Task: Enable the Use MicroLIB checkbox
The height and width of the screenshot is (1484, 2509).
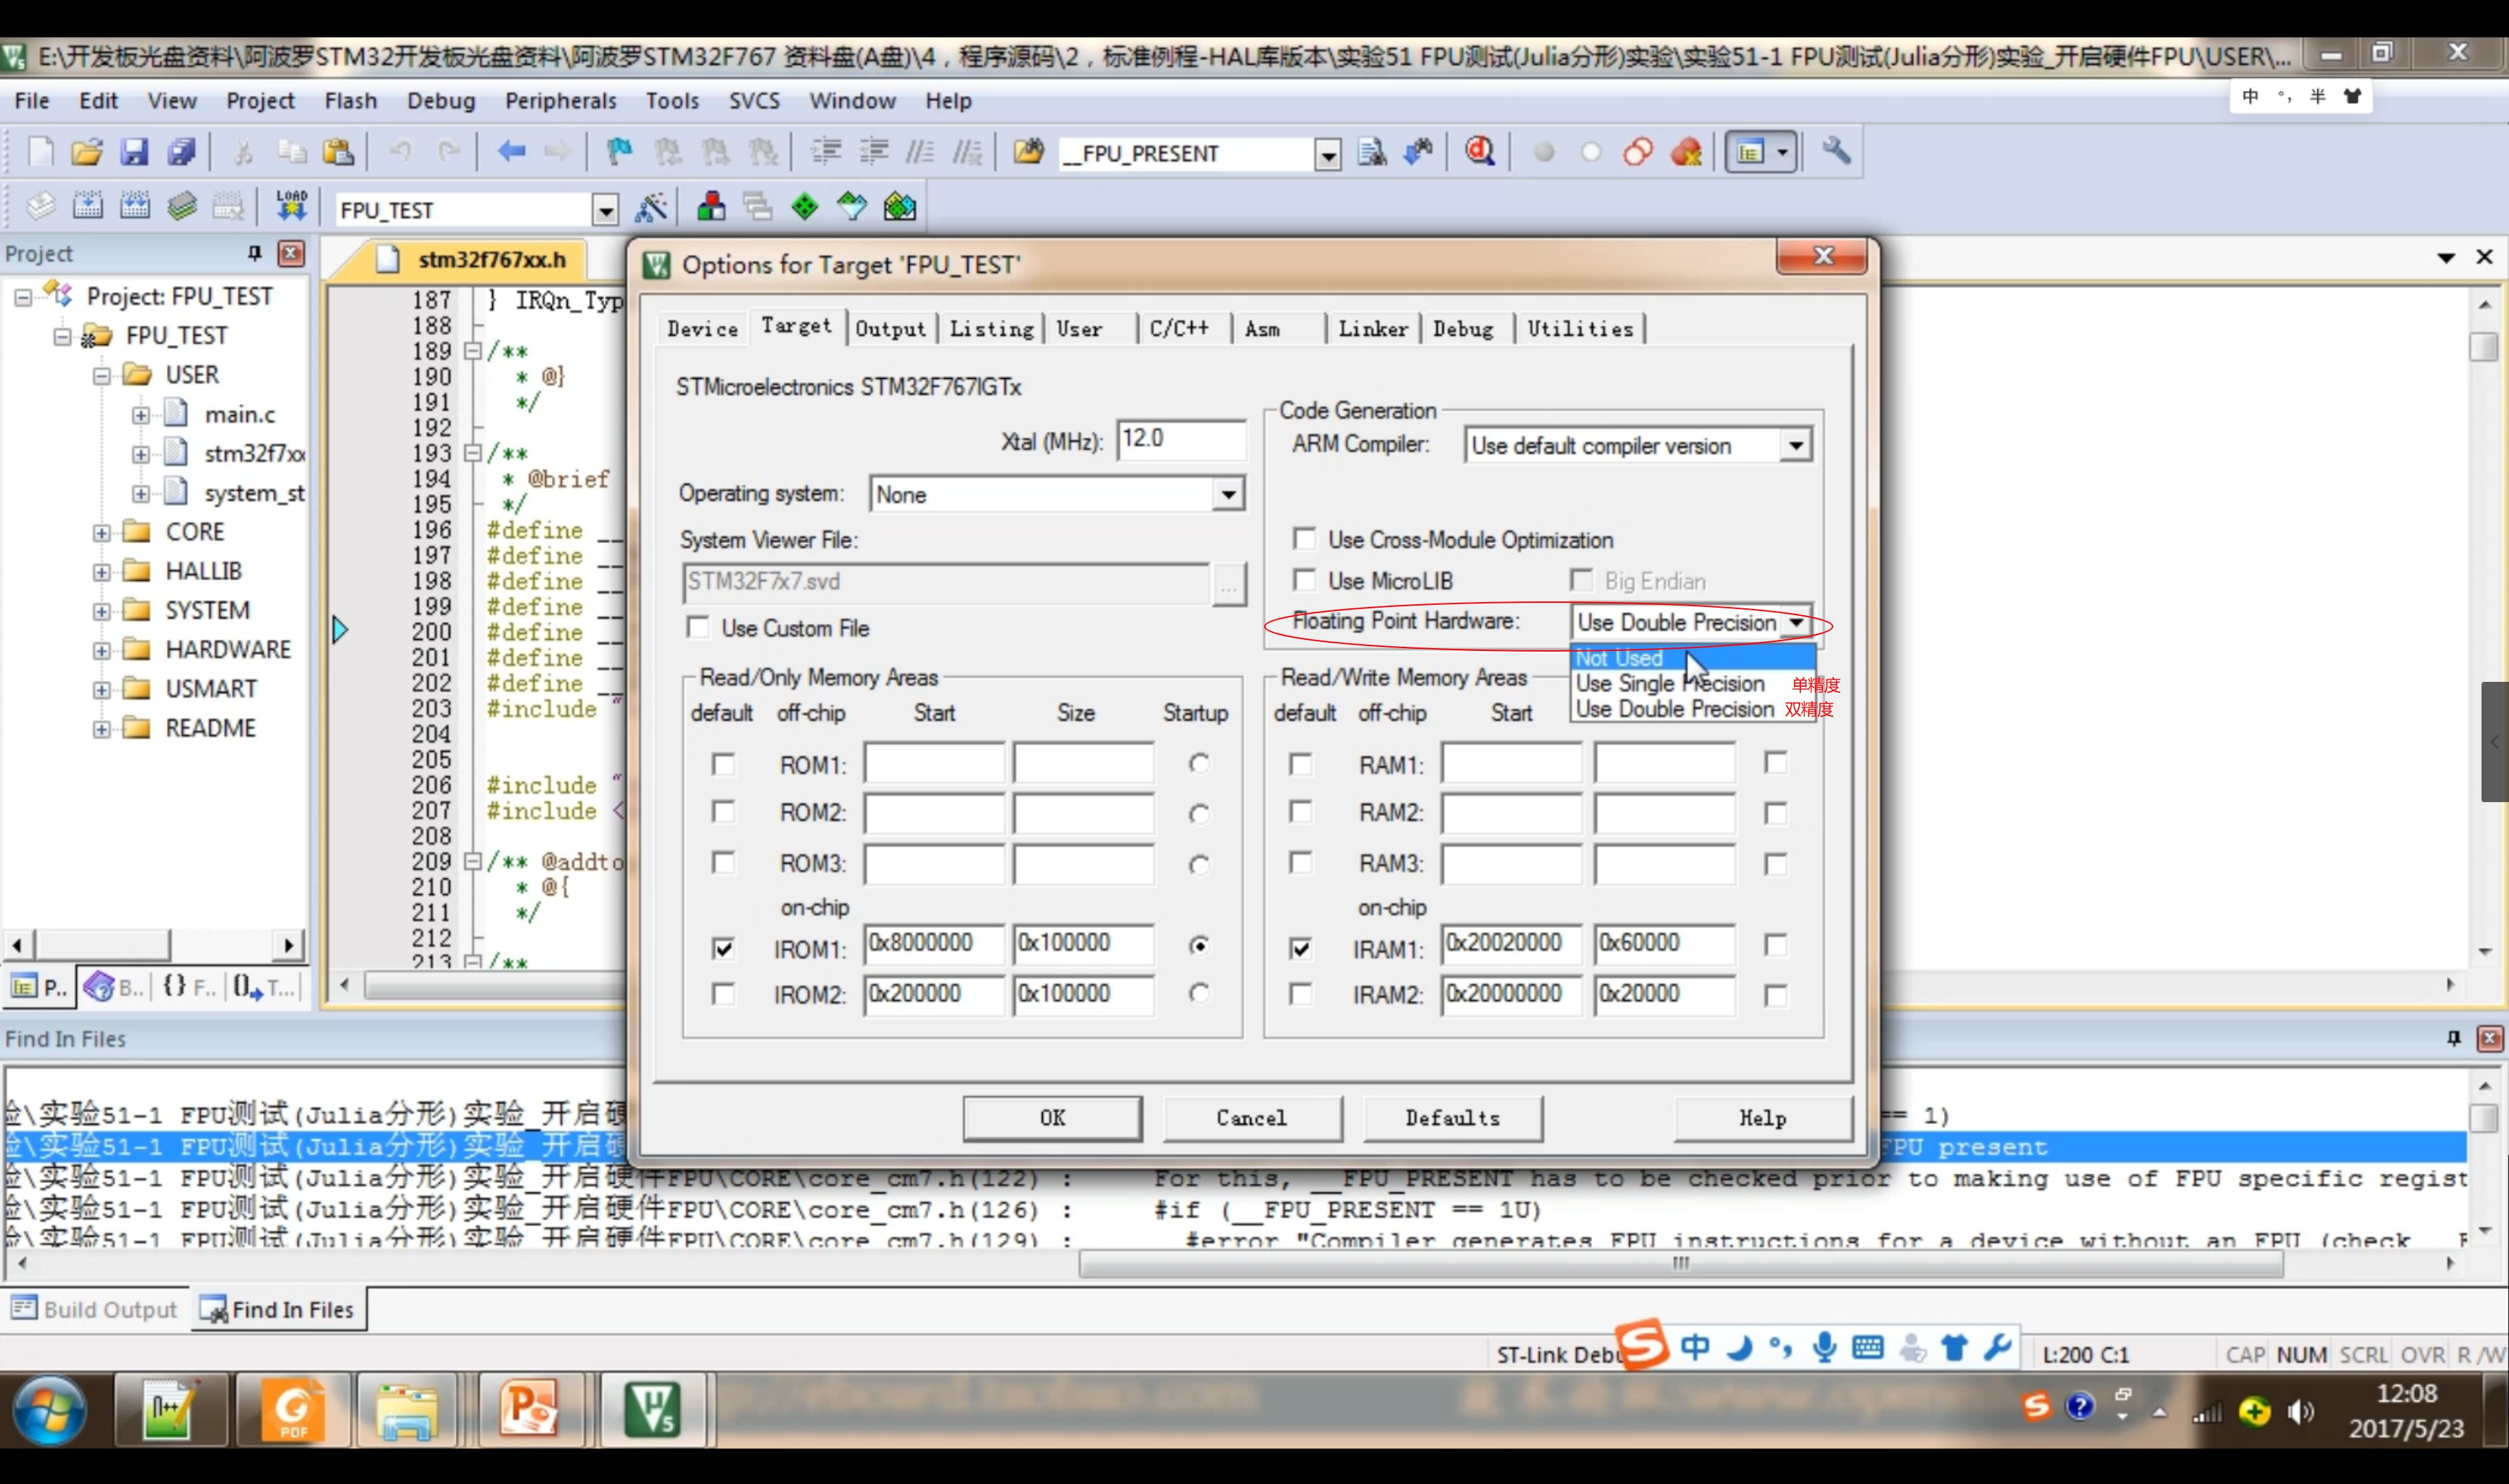Action: 1304,580
